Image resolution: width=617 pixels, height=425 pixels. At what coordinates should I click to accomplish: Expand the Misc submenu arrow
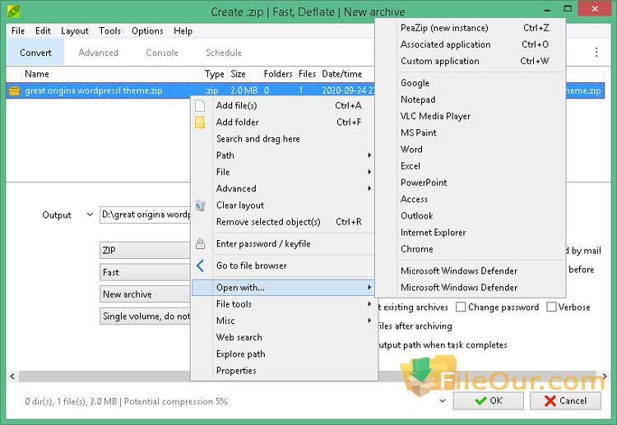(x=369, y=321)
